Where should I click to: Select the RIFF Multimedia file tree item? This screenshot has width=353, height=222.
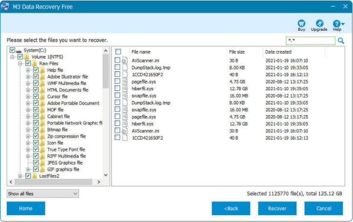pos(66,156)
